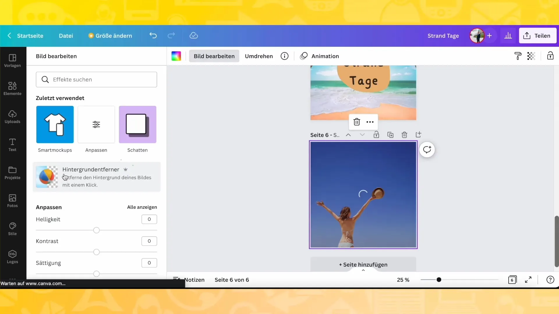Click delete icon on the beach image
This screenshot has width=559, height=314.
[x=356, y=122]
